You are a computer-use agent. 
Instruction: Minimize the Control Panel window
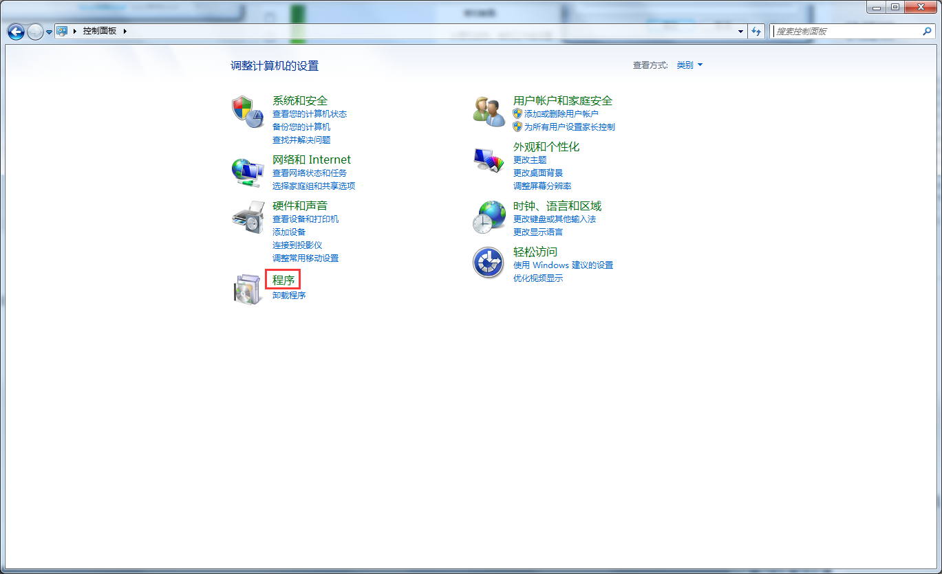point(876,7)
